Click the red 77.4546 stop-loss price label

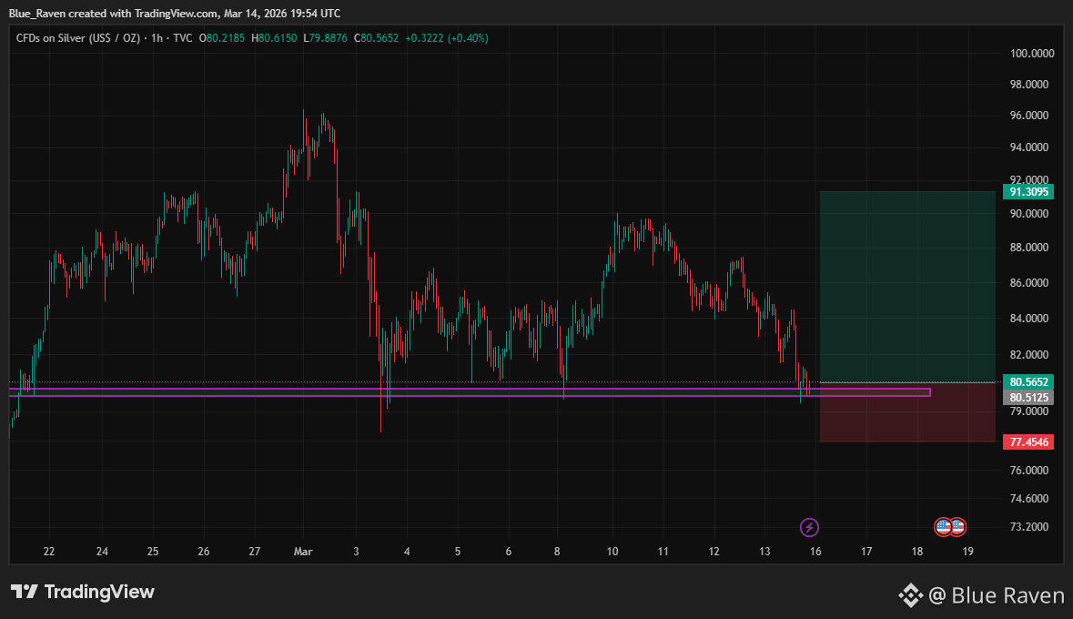[1028, 441]
